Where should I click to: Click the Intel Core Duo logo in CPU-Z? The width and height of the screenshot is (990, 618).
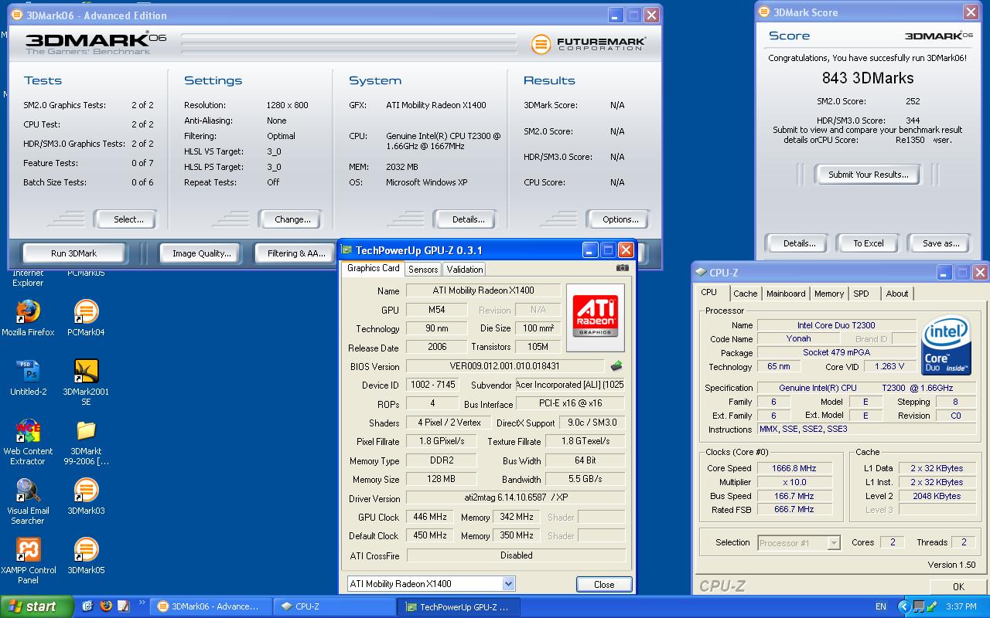pyautogui.click(x=947, y=345)
